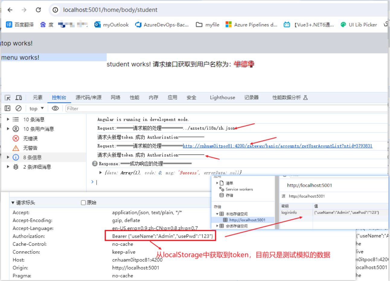Expand the logged data Array object
The image size is (390, 281).
point(101,173)
